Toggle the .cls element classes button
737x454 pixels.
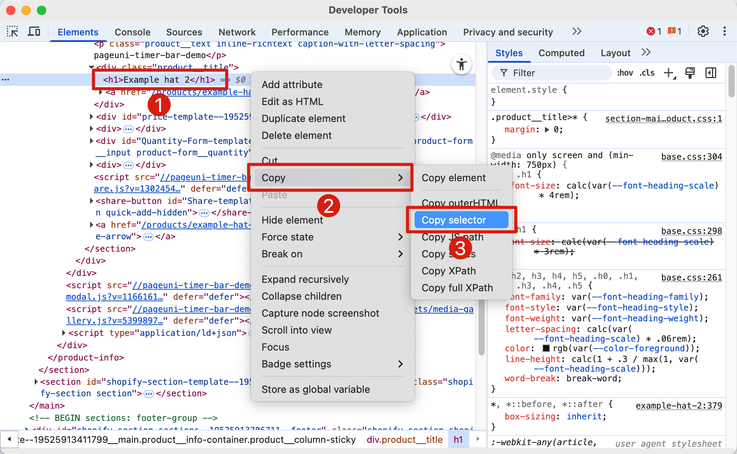(647, 73)
